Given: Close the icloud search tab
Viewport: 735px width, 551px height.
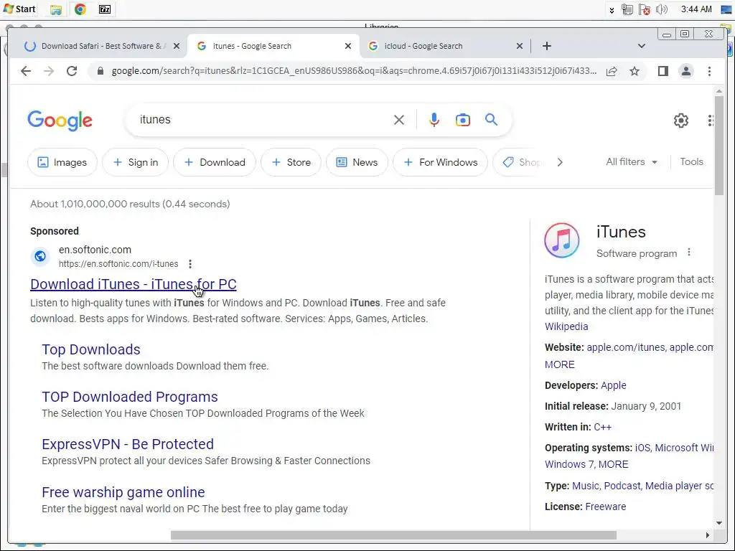Looking at the screenshot, I should tap(520, 46).
